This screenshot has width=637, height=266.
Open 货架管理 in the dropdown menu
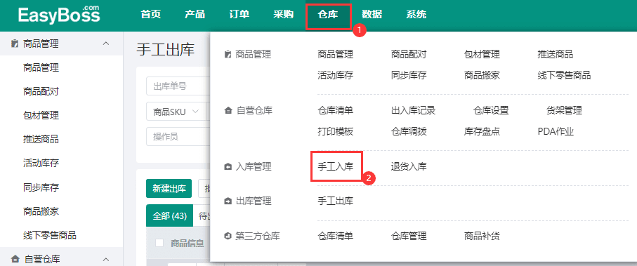[x=564, y=110]
